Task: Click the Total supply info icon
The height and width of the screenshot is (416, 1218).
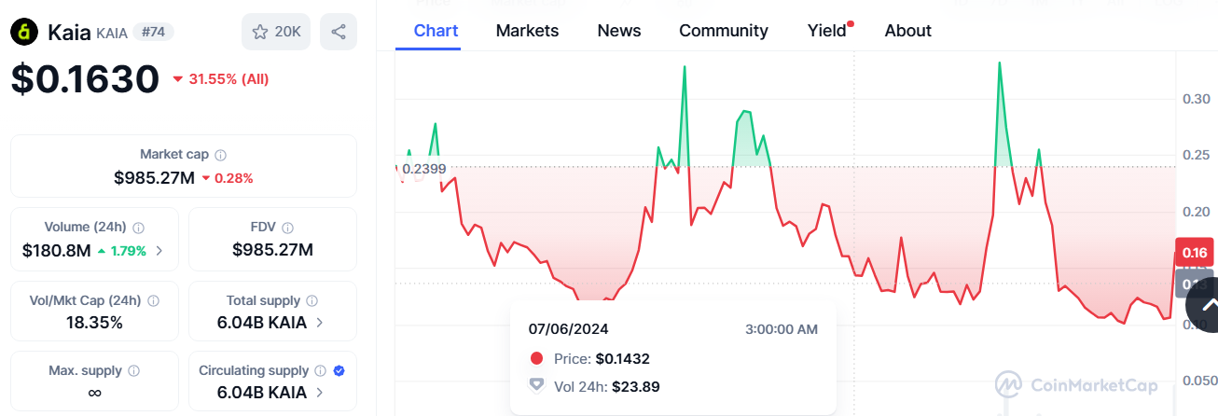Action: 311,301
